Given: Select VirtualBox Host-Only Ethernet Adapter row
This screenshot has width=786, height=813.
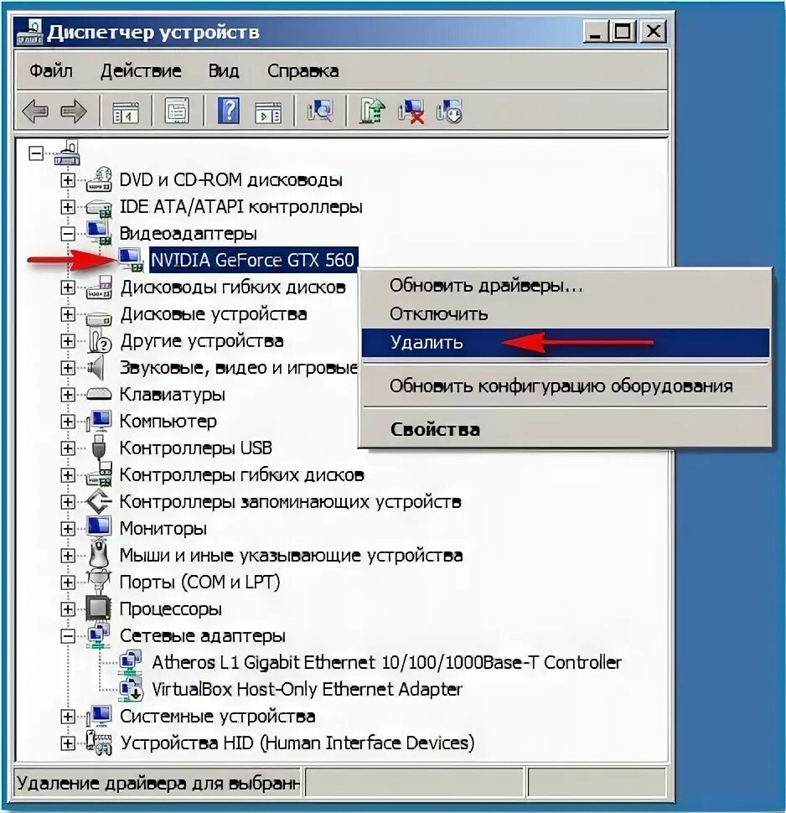Looking at the screenshot, I should [307, 689].
